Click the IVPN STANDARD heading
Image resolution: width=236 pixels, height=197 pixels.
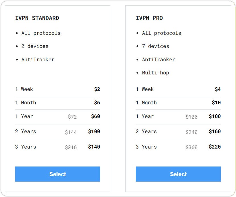[x=37, y=18]
